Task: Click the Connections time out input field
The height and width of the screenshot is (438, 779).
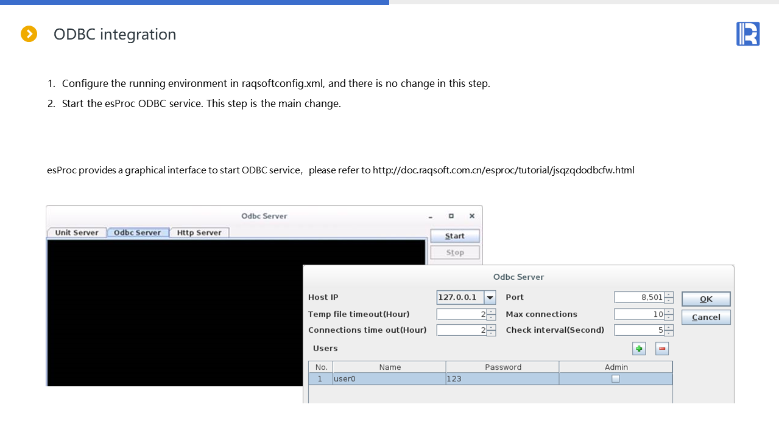Action: 462,330
